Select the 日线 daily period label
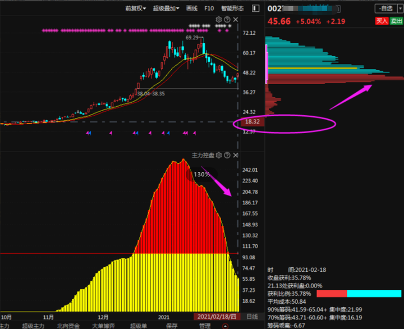Viewport: 404px width, 329px height. (x=252, y=317)
